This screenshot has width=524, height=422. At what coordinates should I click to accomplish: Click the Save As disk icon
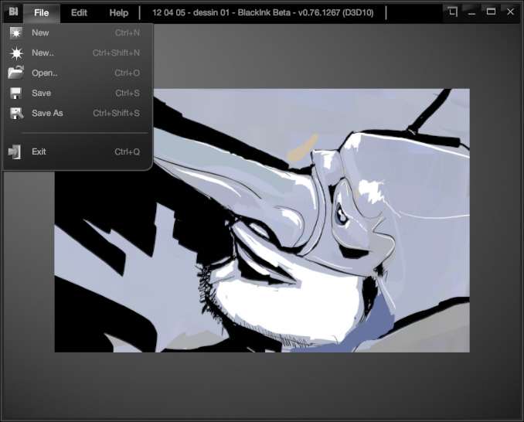[x=16, y=114]
